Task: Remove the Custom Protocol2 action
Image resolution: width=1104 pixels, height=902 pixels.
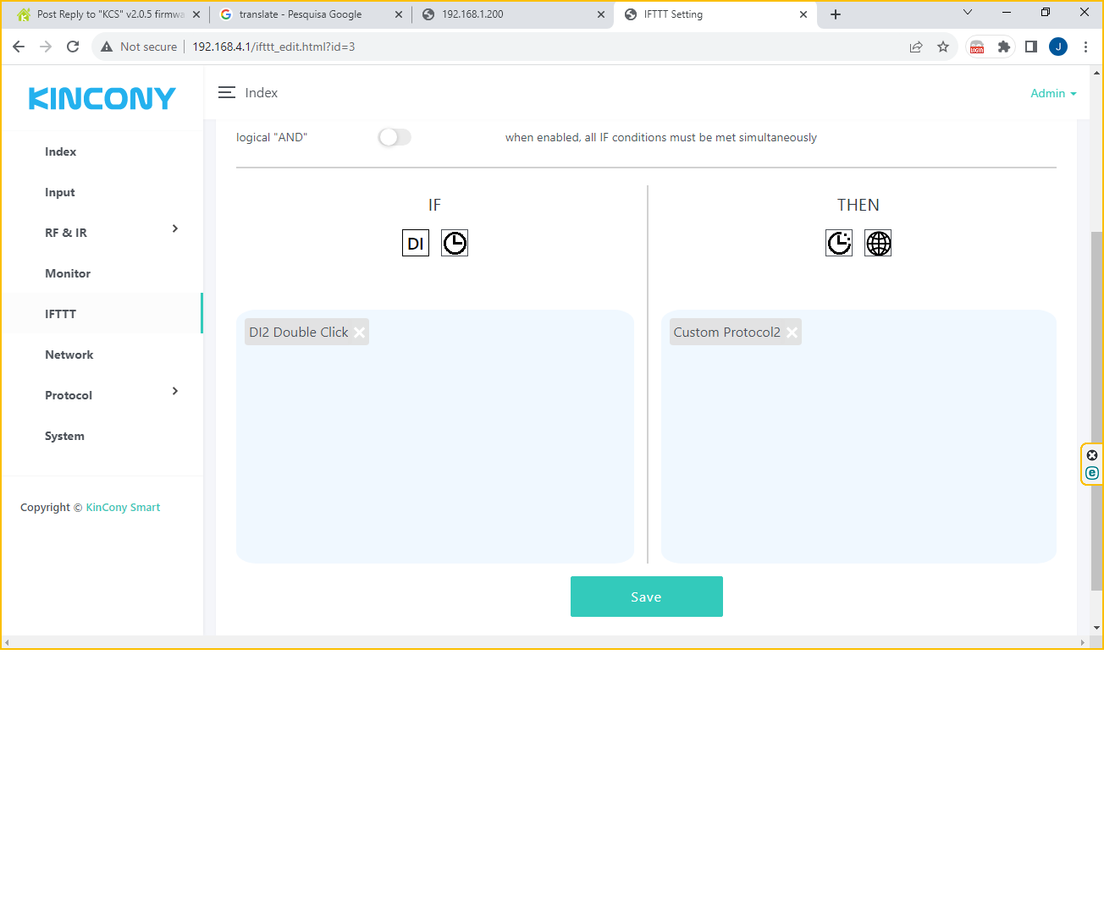Action: point(792,333)
